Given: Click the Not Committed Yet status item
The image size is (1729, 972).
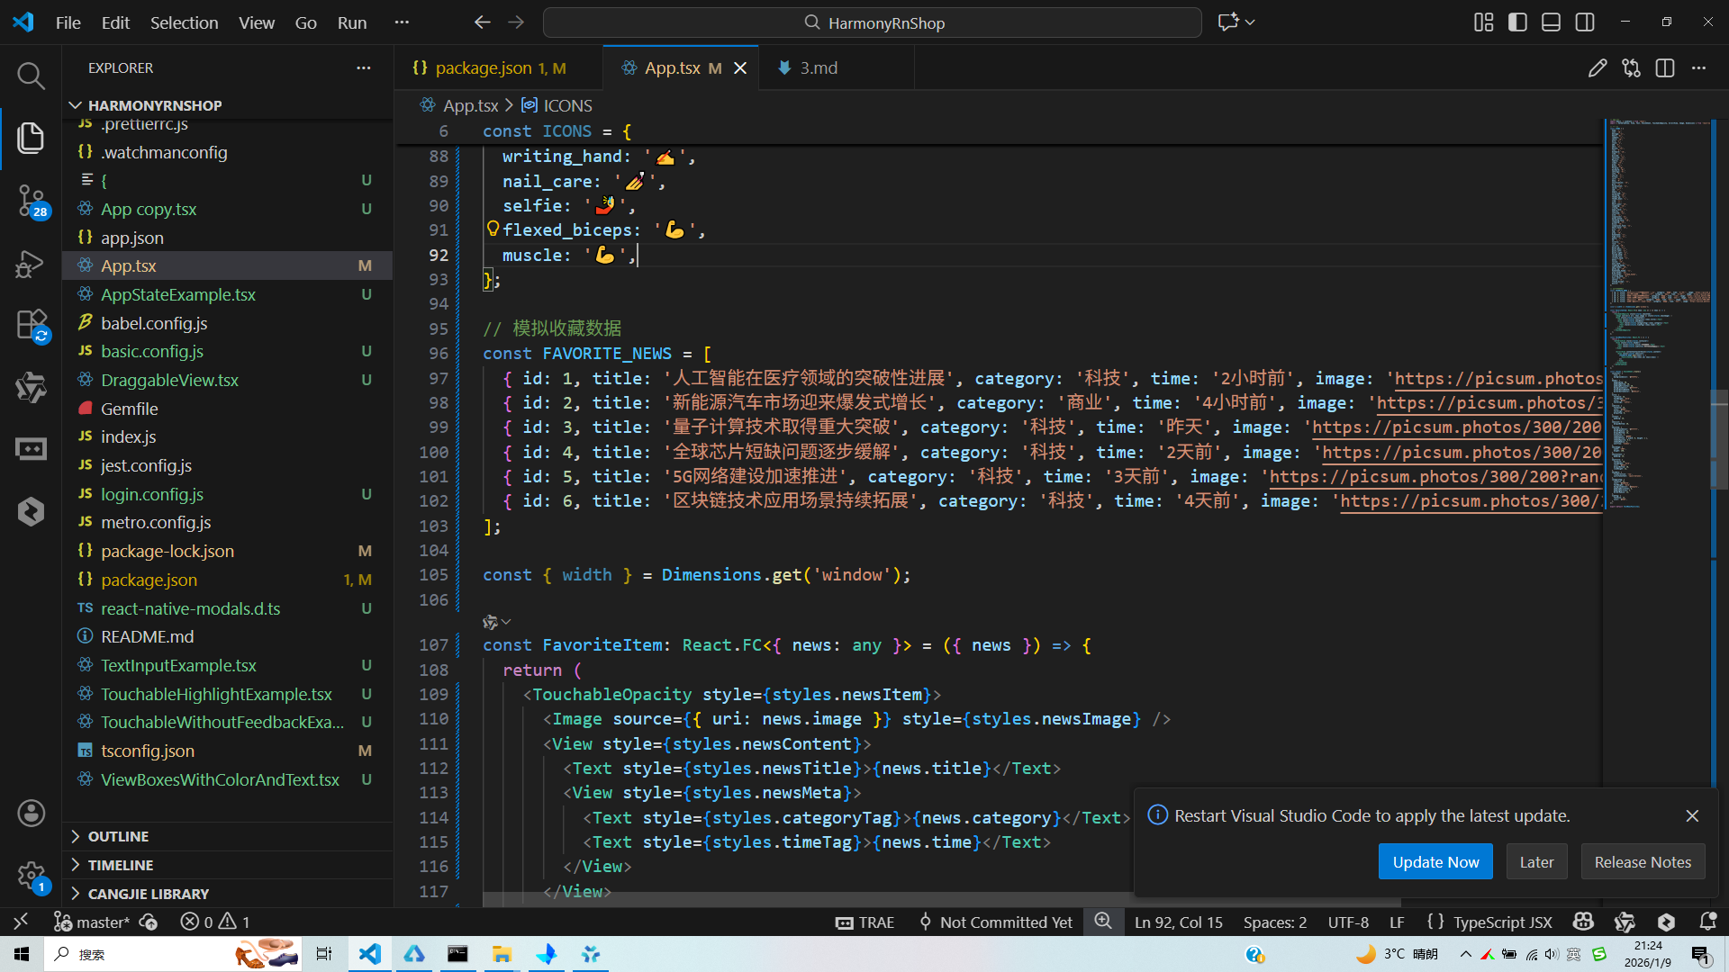Looking at the screenshot, I should coord(996,922).
